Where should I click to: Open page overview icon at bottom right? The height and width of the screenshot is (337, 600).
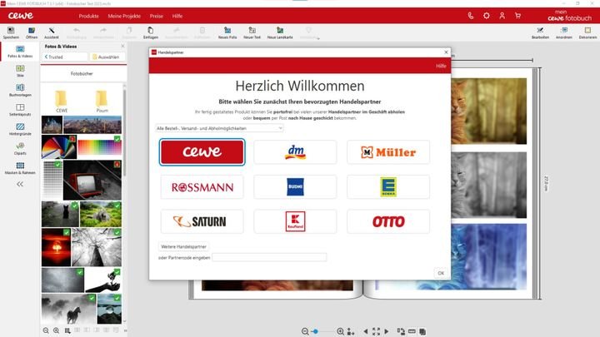tap(422, 331)
